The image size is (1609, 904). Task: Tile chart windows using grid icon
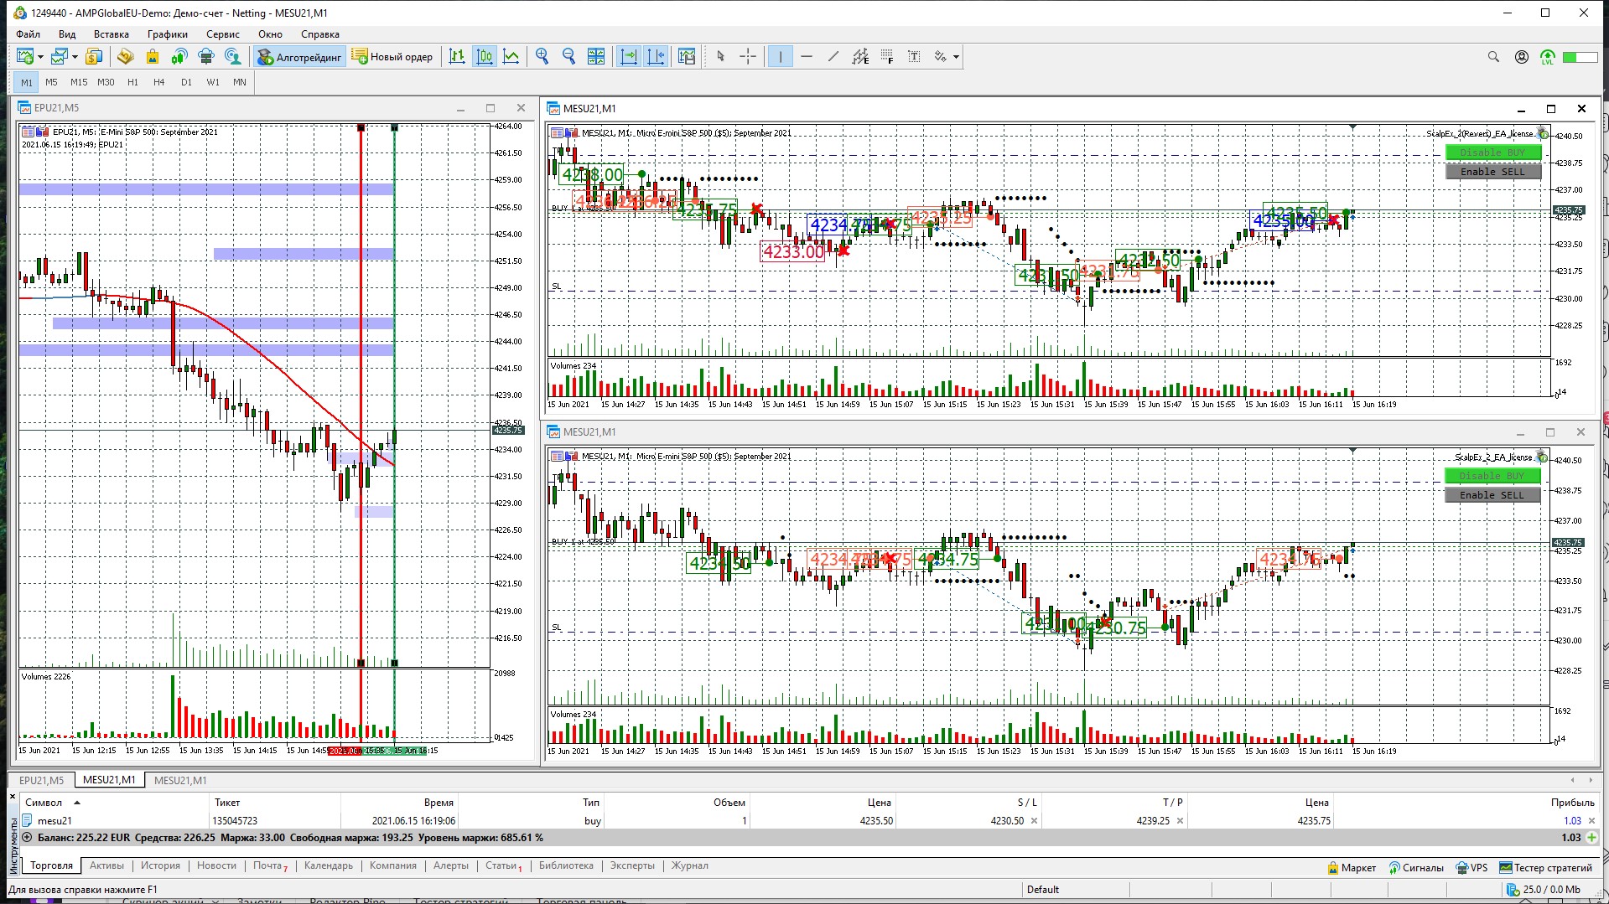point(596,57)
